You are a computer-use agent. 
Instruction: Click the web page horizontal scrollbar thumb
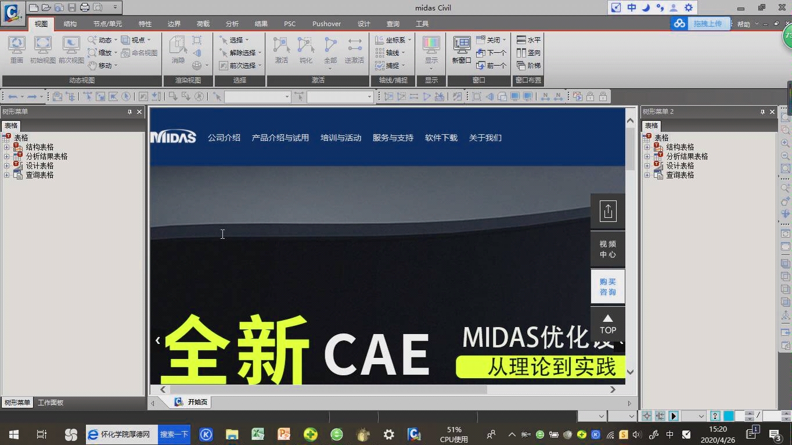pyautogui.click(x=328, y=389)
